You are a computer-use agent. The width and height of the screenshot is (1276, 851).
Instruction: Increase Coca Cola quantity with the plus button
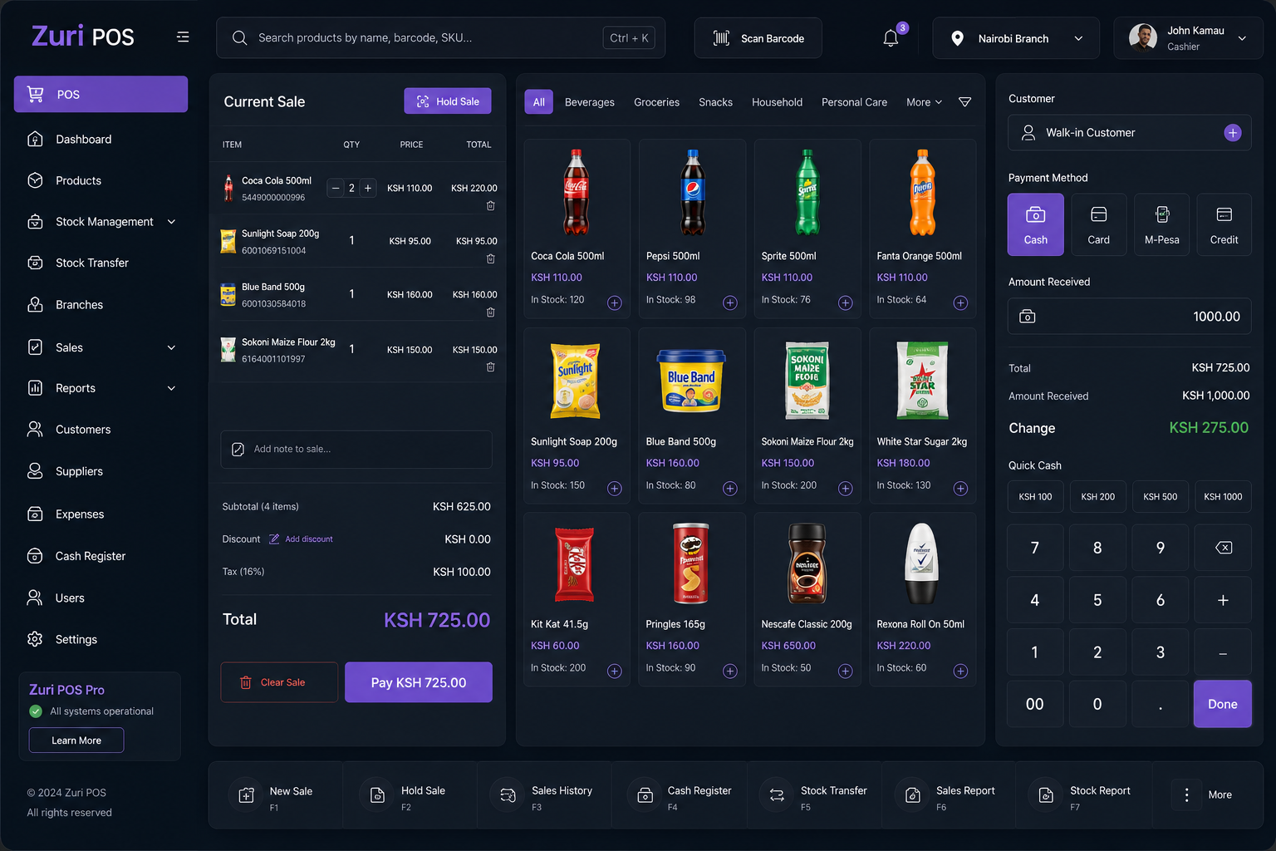[x=368, y=188]
